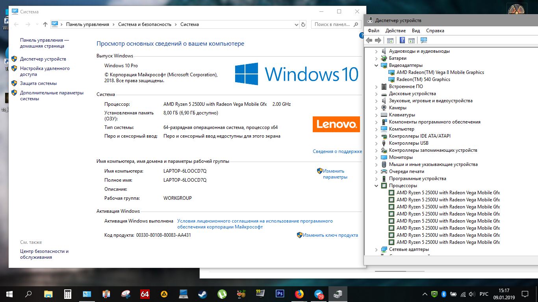Select Radeon 540 Graphics adapter
Screen dimensions: 538x302
coord(423,79)
